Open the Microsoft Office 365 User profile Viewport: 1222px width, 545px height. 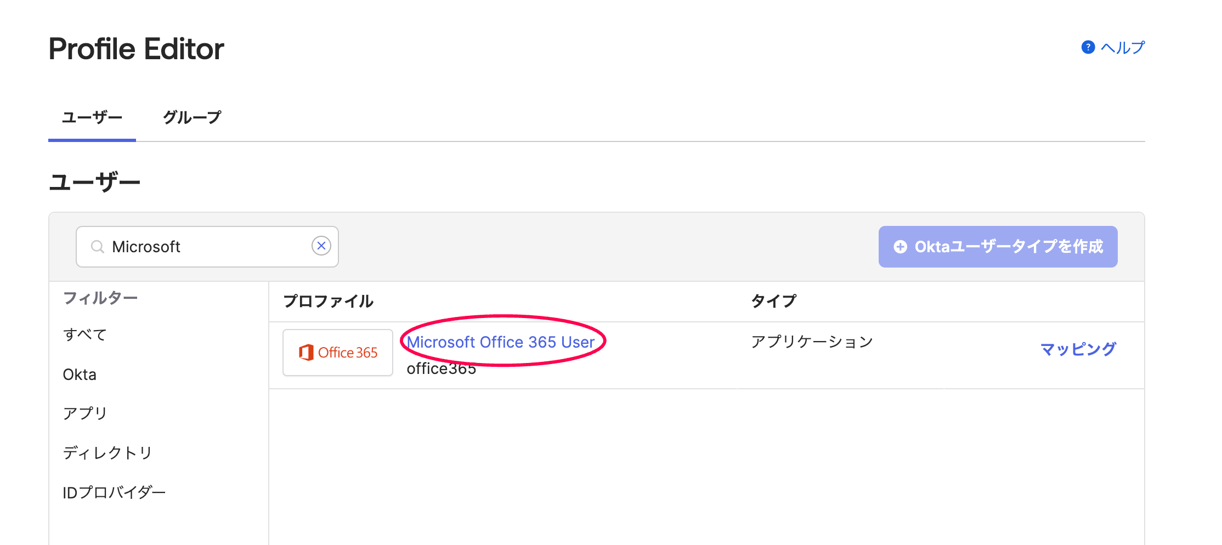click(x=500, y=342)
